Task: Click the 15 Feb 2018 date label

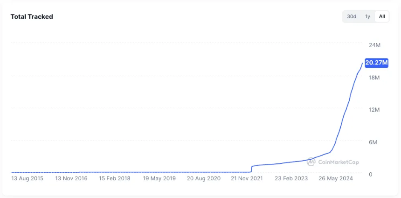Action: click(115, 178)
